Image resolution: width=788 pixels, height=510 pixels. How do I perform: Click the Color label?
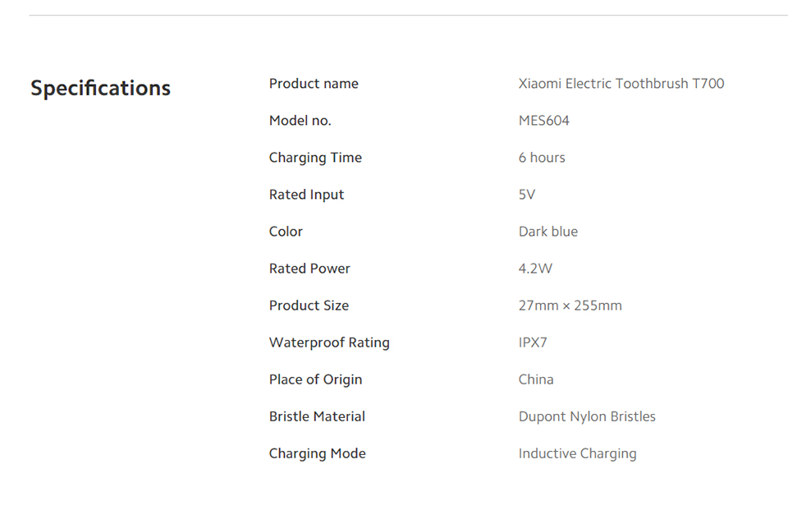286,232
